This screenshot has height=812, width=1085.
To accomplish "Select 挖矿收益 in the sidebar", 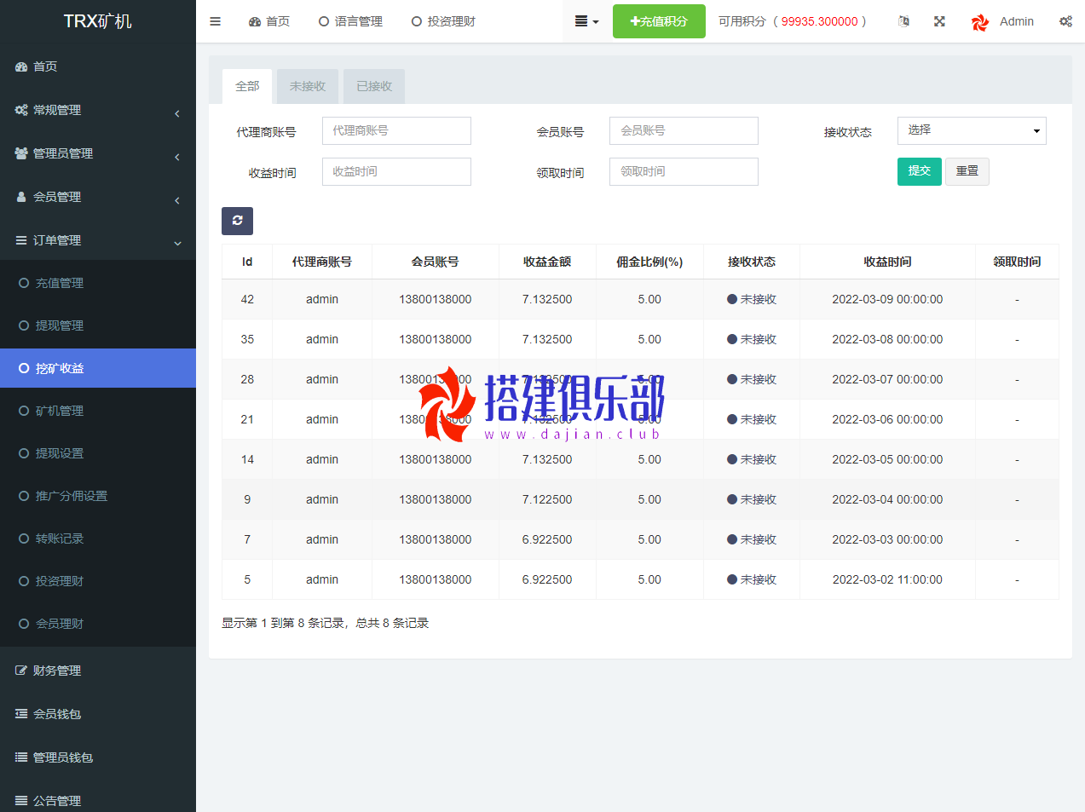I will tap(98, 368).
